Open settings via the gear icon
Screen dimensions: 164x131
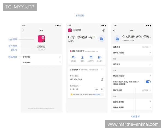click(x=104, y=30)
